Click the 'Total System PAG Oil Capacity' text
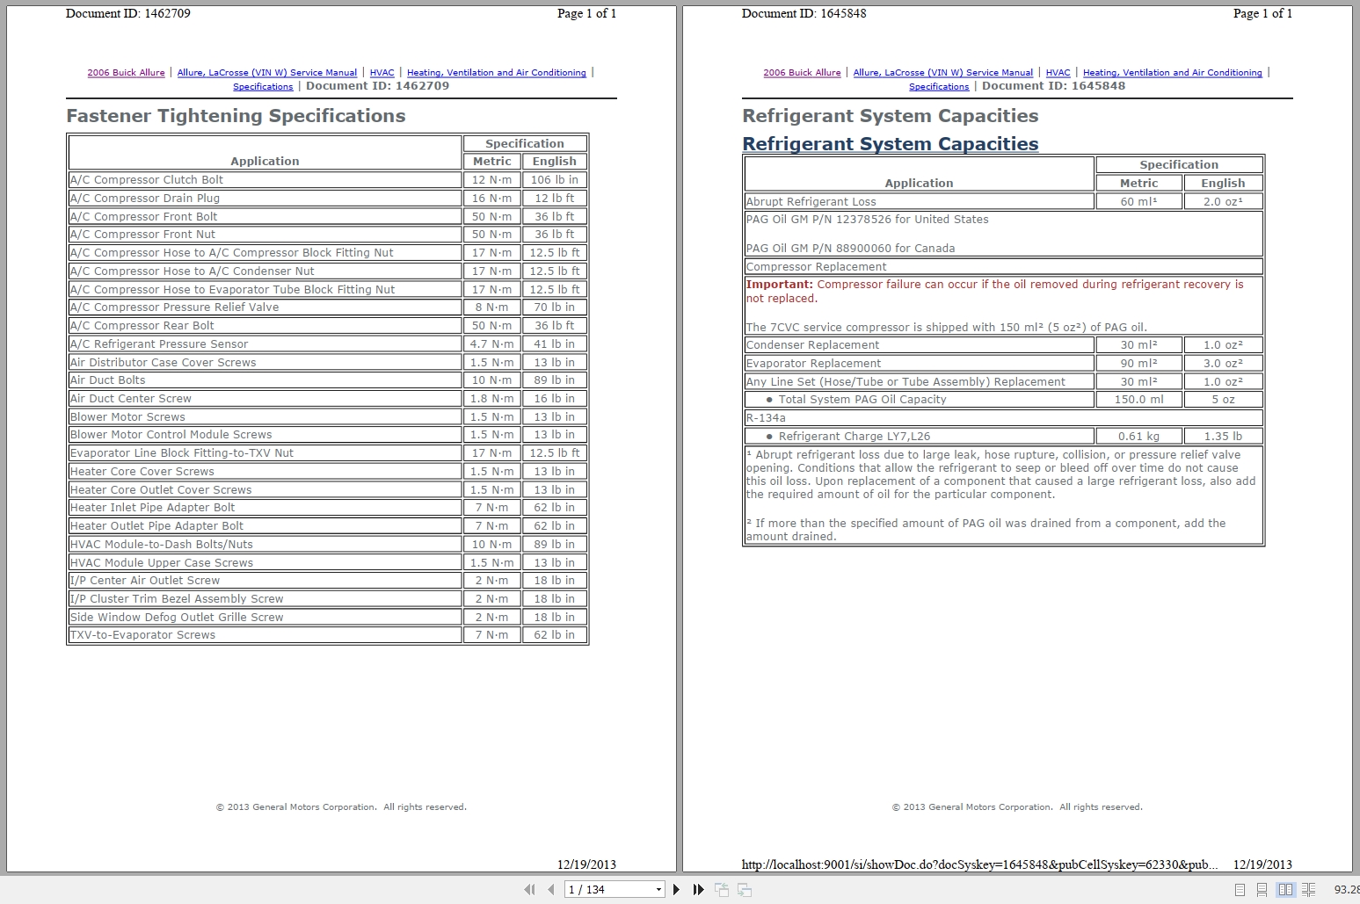1360x904 pixels. point(862,400)
